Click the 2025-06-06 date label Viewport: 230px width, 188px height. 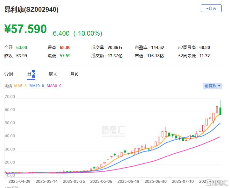[101, 182]
